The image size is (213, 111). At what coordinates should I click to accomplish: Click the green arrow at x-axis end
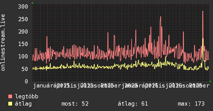210,81
